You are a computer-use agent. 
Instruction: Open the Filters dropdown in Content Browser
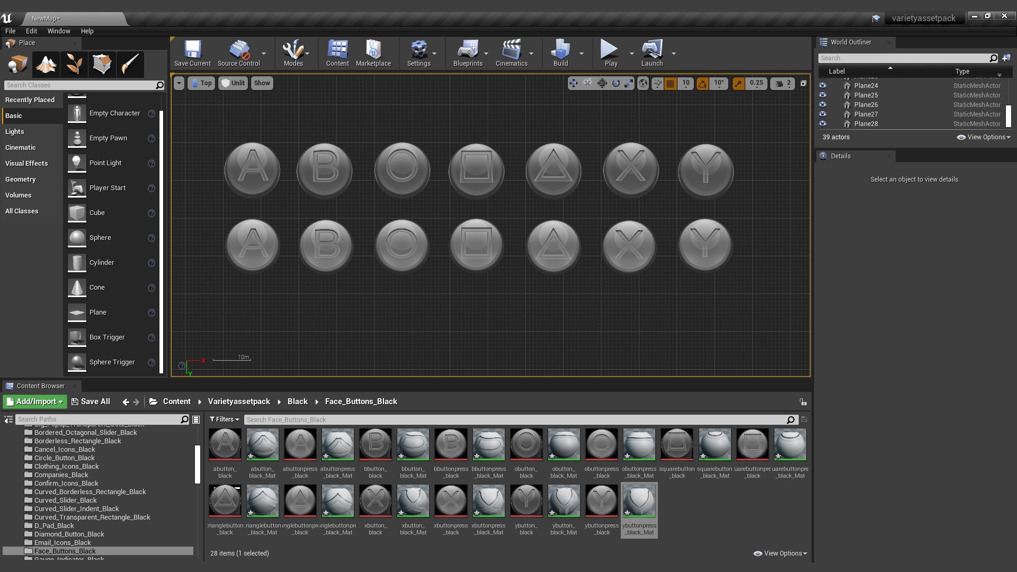pos(224,419)
